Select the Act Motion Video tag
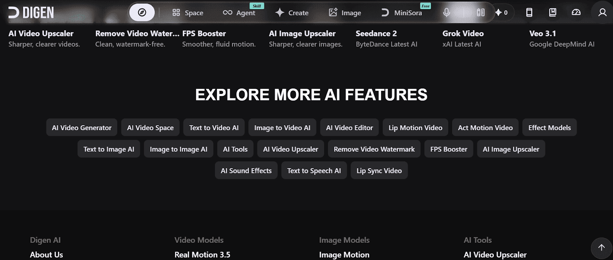The height and width of the screenshot is (260, 613). (x=485, y=128)
